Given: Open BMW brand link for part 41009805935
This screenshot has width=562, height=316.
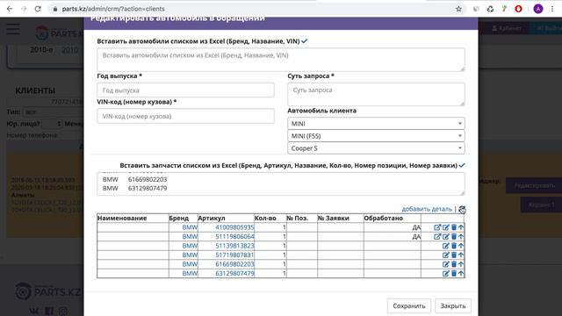Looking at the screenshot, I should coord(190,227).
